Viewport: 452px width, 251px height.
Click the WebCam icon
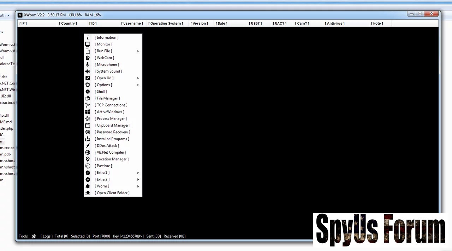[88, 58]
